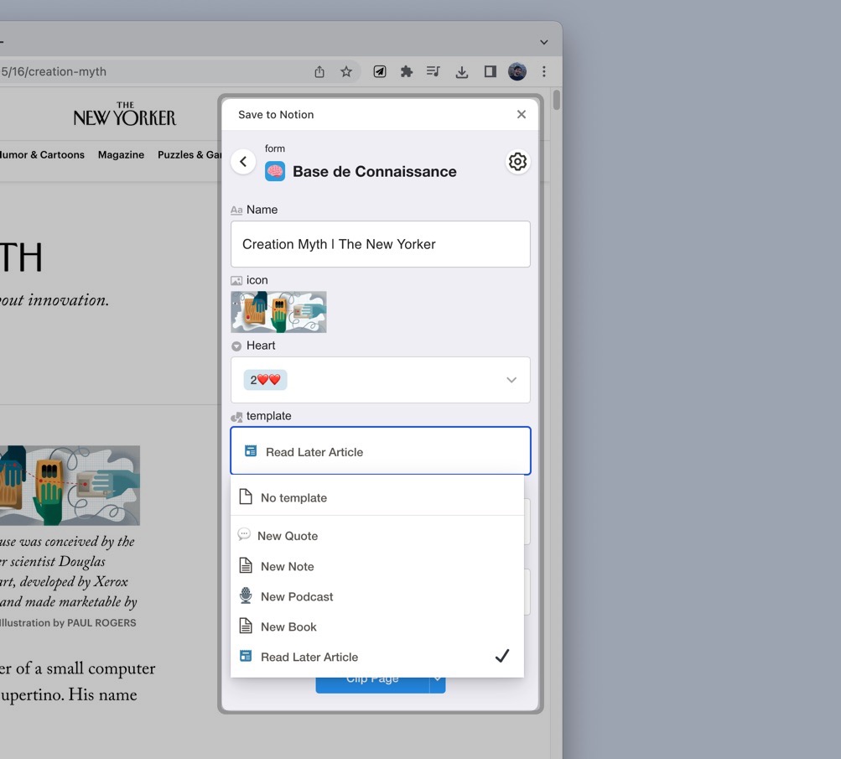Select Read Later Article in the list
Screen dimensions: 841x759
377,657
